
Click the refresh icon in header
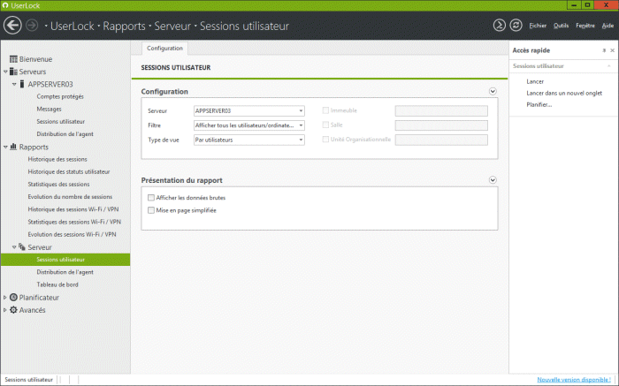click(x=516, y=26)
